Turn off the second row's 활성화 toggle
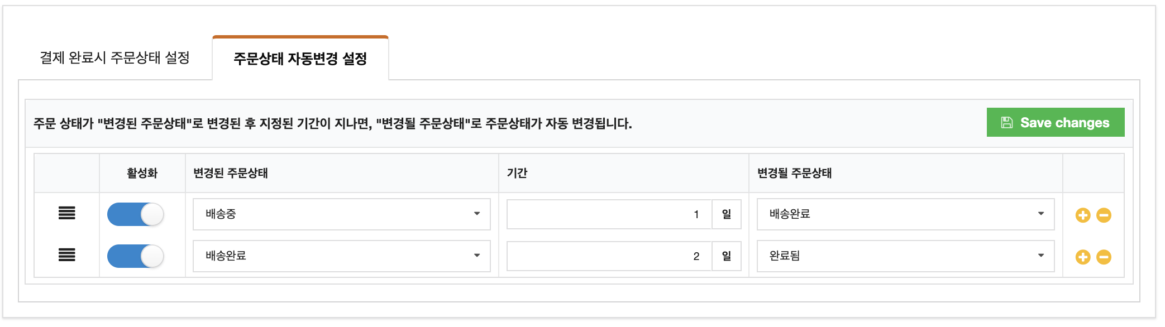The width and height of the screenshot is (1165, 327). click(135, 256)
